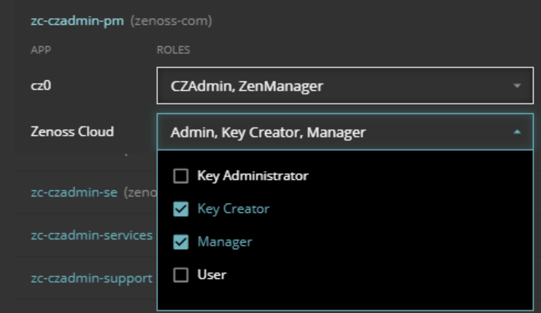This screenshot has height=313, width=541.
Task: Select the User option label
Action: click(212, 275)
